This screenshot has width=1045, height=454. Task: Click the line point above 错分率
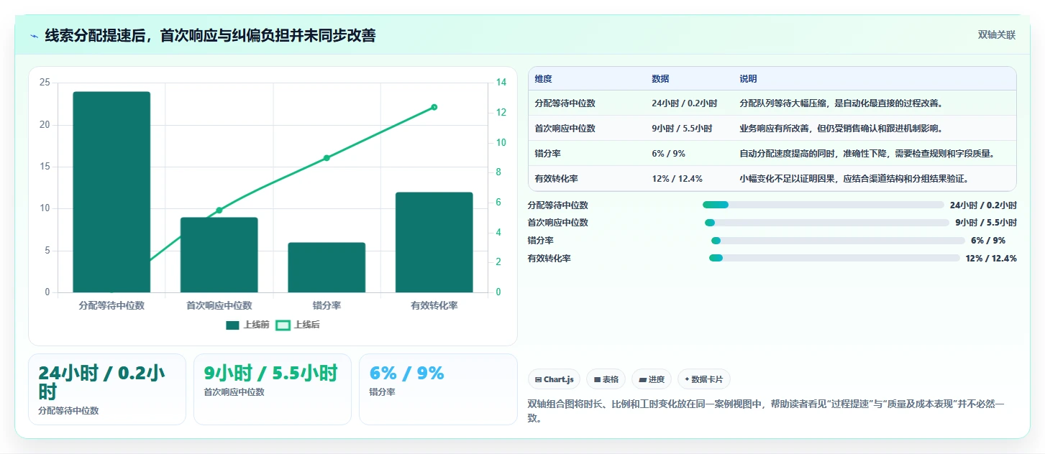point(327,157)
